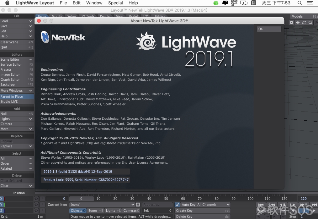Step forward one frame

point(293,205)
